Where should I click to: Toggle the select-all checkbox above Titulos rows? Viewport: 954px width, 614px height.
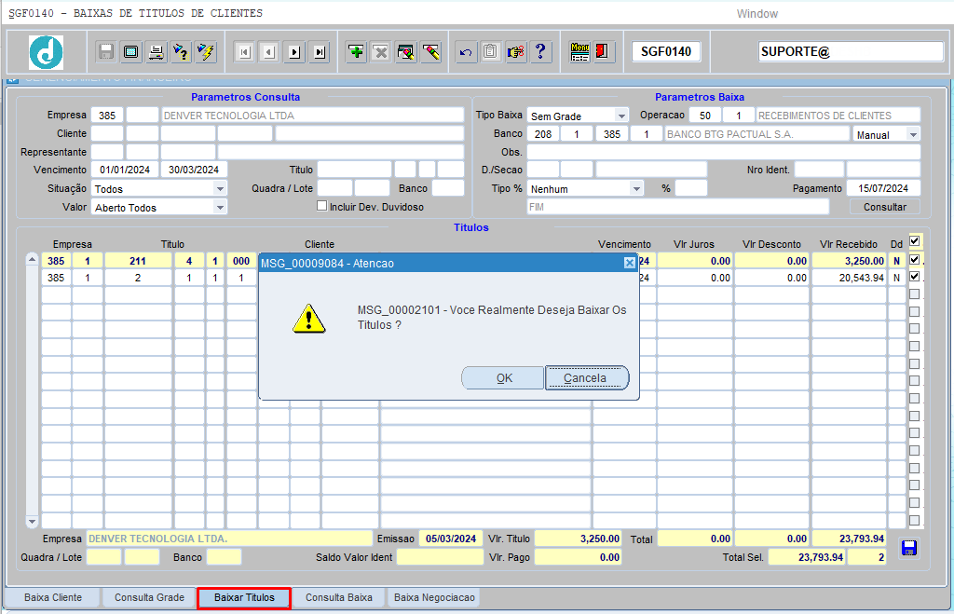pyautogui.click(x=914, y=240)
